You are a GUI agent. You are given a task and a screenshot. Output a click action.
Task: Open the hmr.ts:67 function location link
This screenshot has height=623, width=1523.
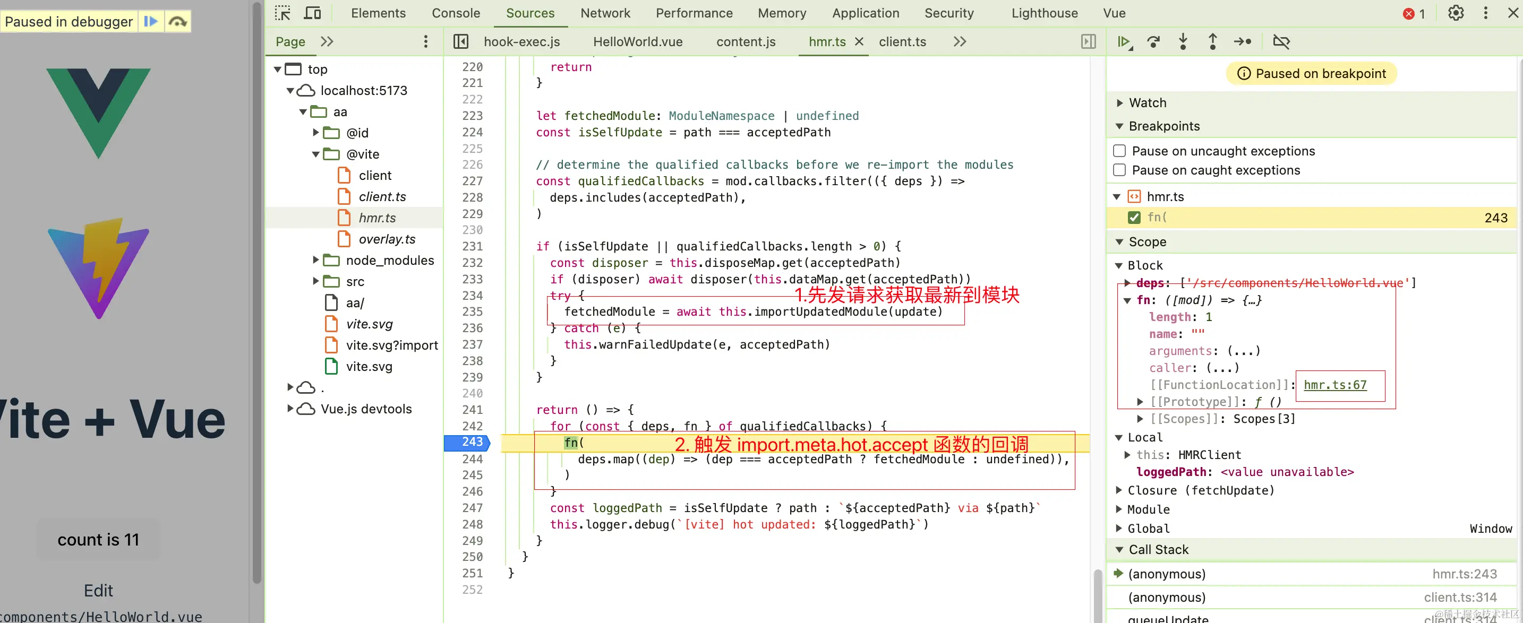pos(1335,385)
